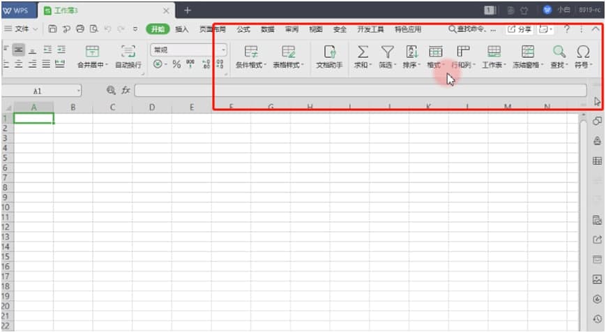Click the Print icon in quick access toolbar
This screenshot has height=333, width=606.
pyautogui.click(x=80, y=29)
